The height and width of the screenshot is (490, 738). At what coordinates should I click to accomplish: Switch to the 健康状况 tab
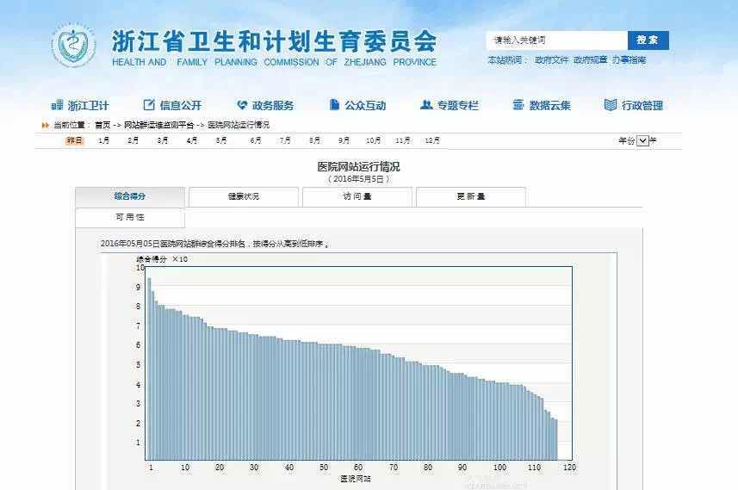coord(244,196)
